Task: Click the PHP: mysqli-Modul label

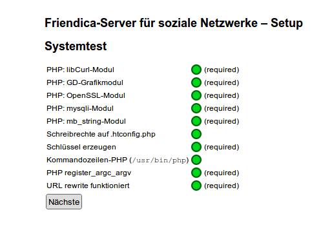Action: pos(80,108)
